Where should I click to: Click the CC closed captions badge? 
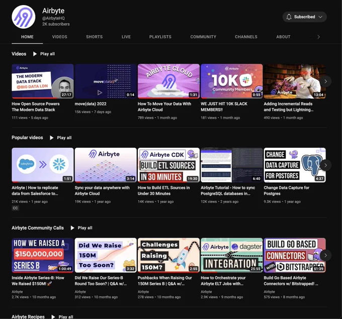(15, 208)
